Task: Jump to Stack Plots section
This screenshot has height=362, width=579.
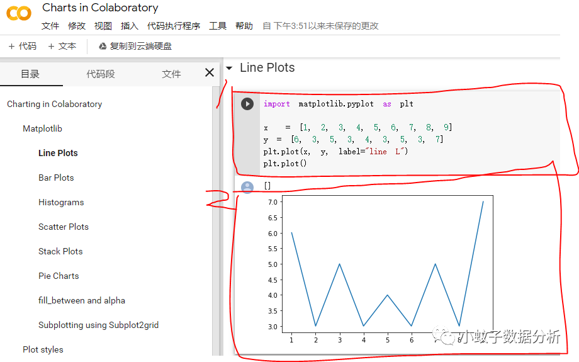Action: point(60,251)
